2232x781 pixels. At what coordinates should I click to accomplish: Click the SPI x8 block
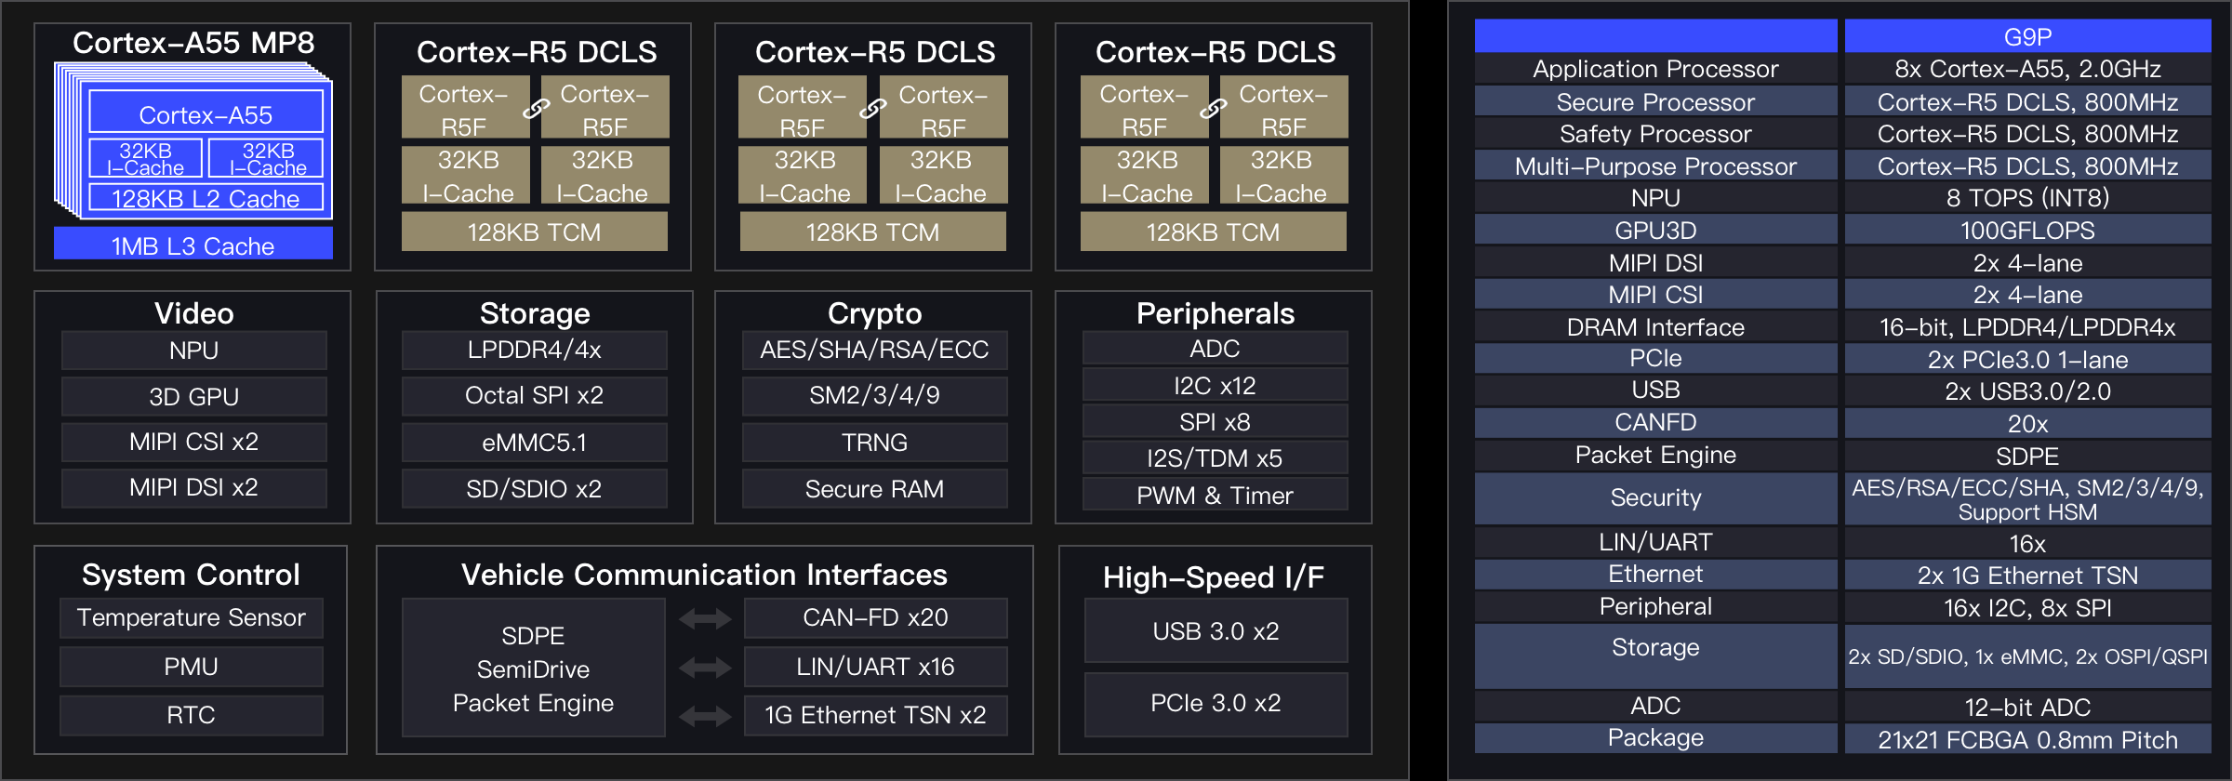coord(1215,422)
